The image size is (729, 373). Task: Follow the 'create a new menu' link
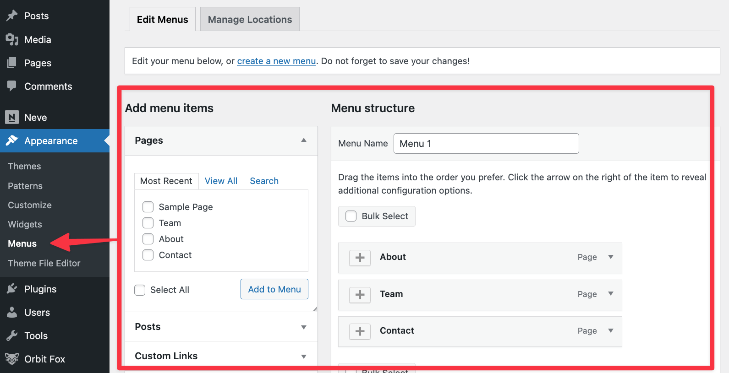coord(276,61)
